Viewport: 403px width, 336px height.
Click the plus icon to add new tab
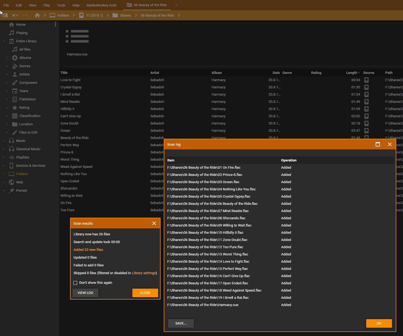click(x=176, y=5)
